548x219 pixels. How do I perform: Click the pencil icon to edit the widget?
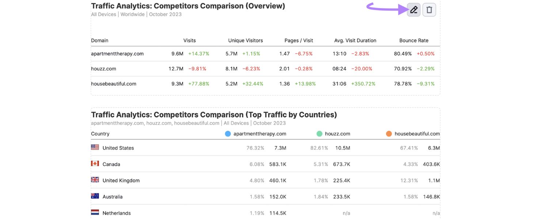tap(413, 10)
